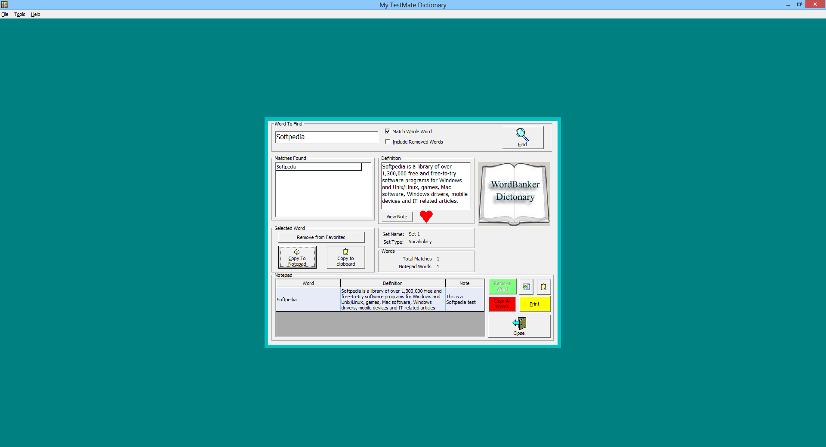Click the red heart favorite icon
Screen dimensions: 826x447
[x=426, y=217]
